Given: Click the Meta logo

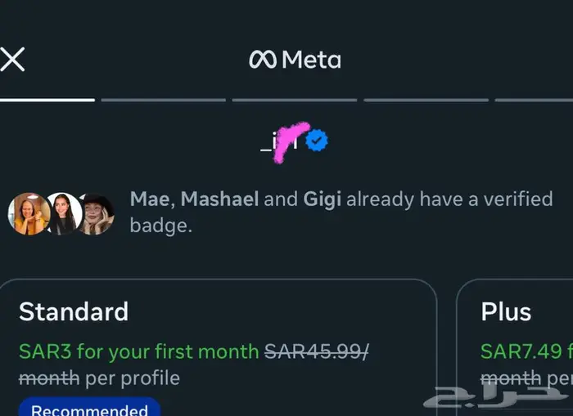Looking at the screenshot, I should 295,60.
